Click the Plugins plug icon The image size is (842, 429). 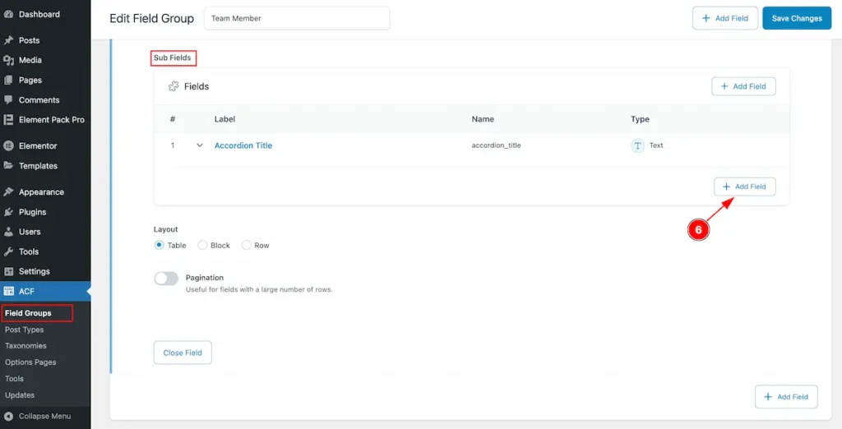click(x=9, y=212)
